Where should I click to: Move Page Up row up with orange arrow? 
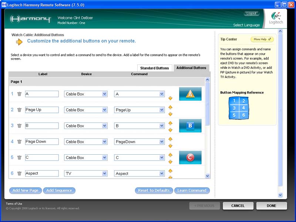coord(171,107)
